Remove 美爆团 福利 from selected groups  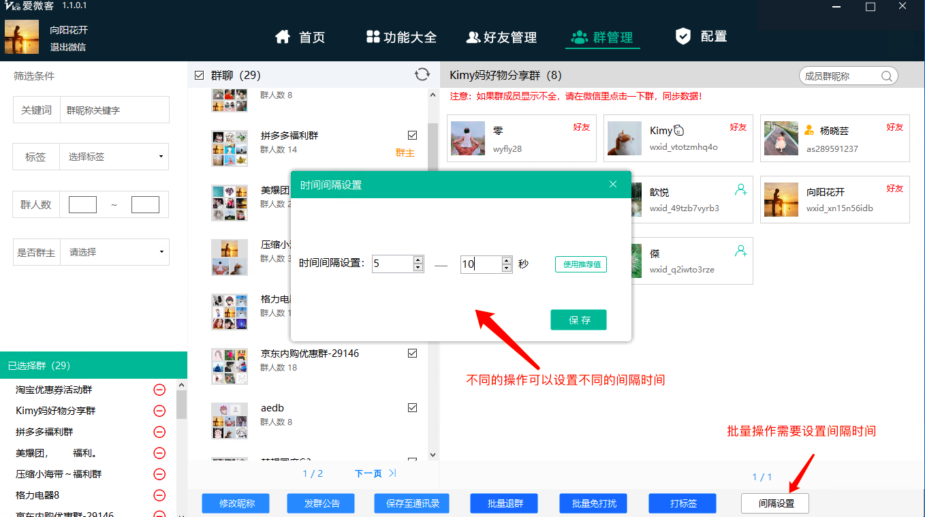(159, 453)
